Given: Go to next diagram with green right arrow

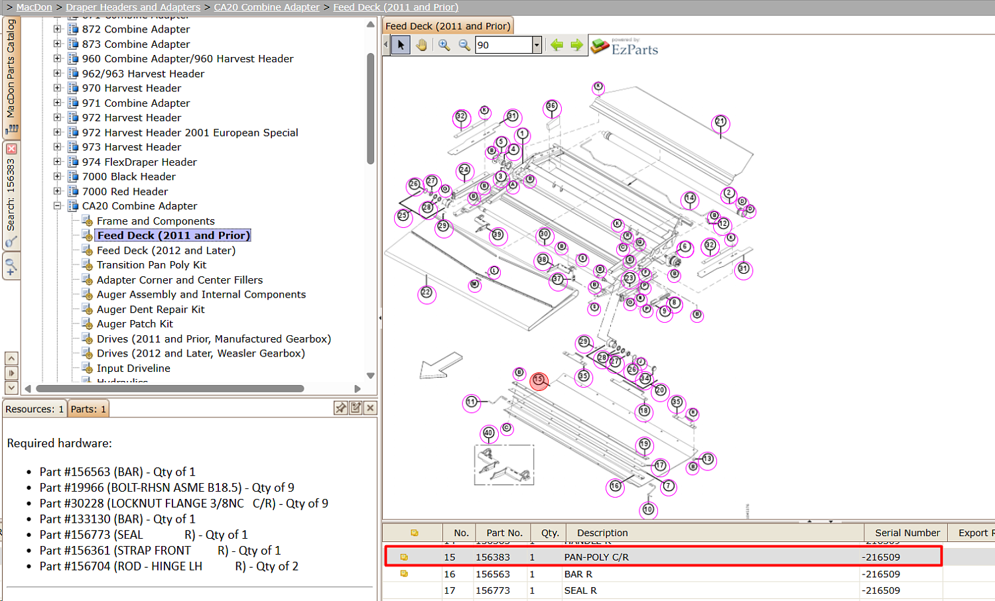Looking at the screenshot, I should click(576, 45).
